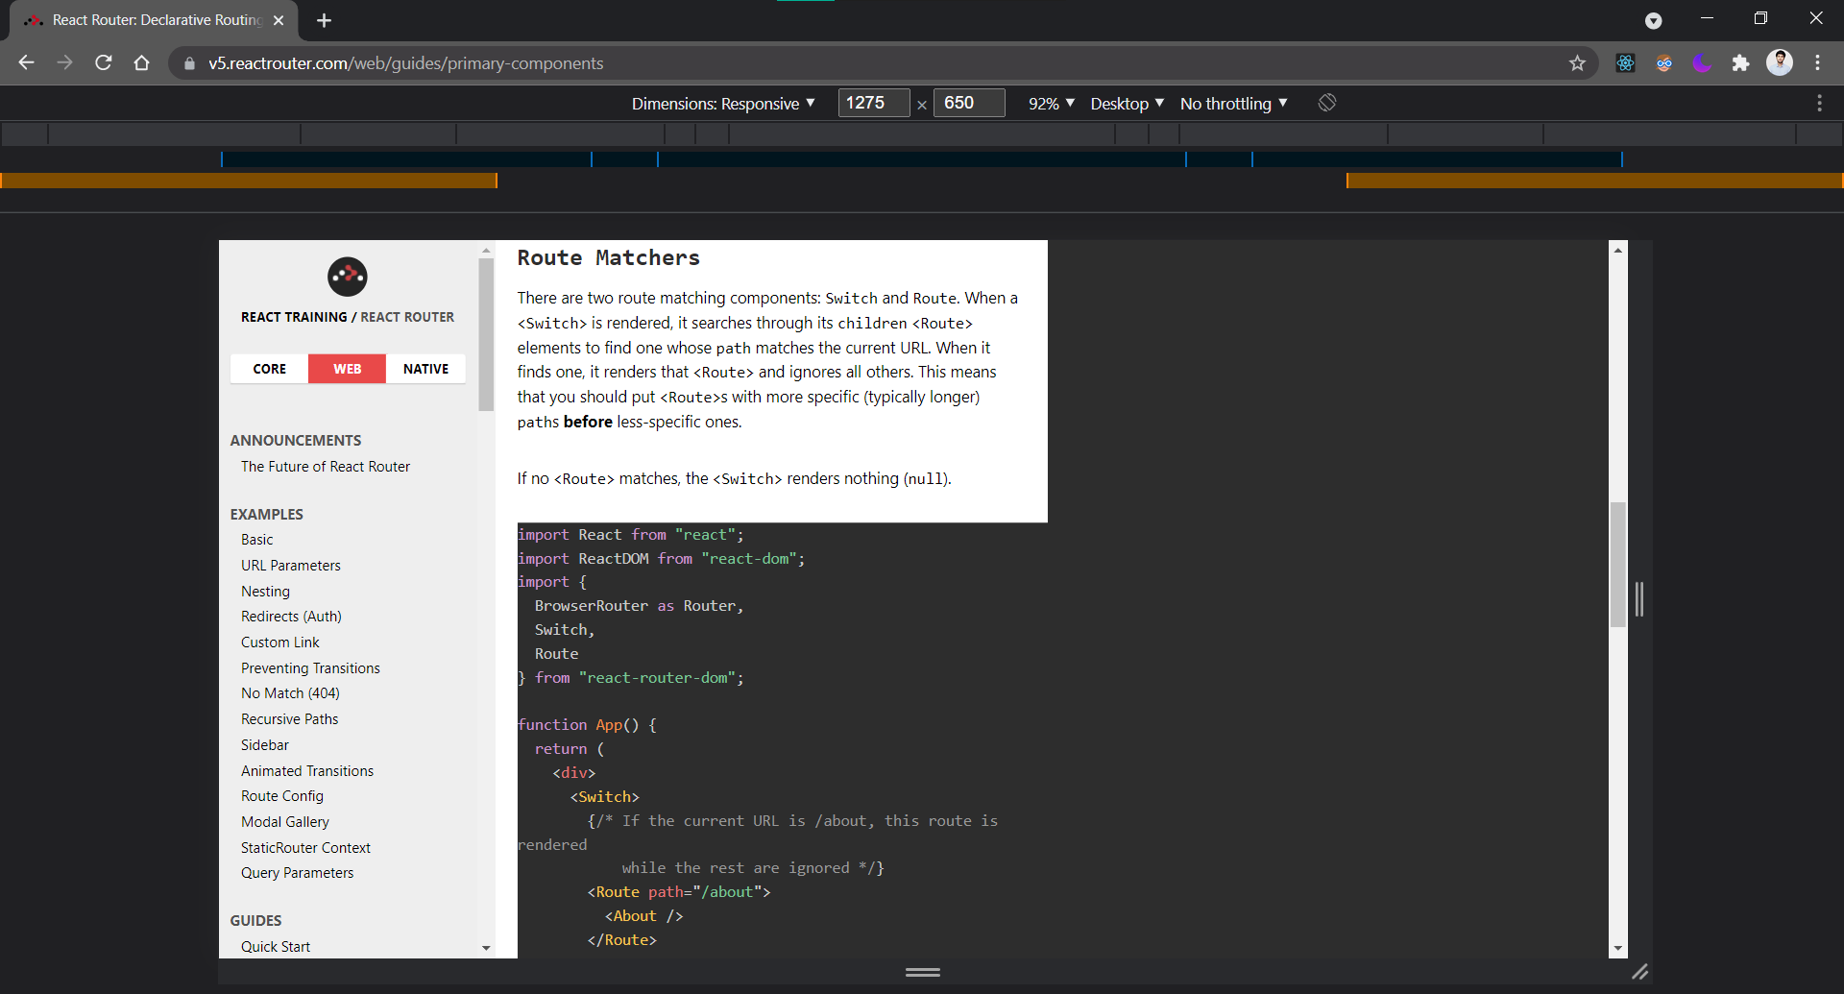Bookmark this page via the star
Screen dimensions: 1844x994
click(1577, 62)
